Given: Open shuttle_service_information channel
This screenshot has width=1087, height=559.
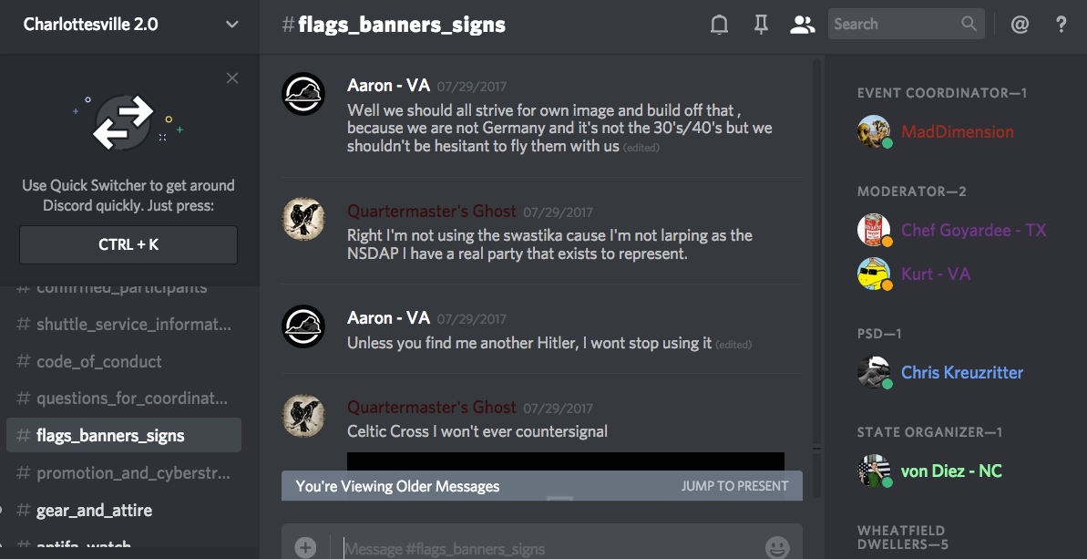Looking at the screenshot, I should pos(133,325).
